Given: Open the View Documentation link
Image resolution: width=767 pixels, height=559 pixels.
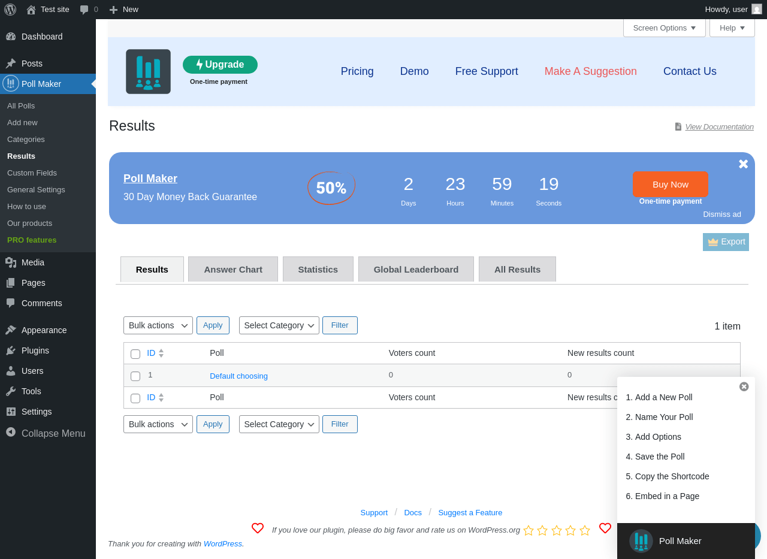Looking at the screenshot, I should [720, 126].
